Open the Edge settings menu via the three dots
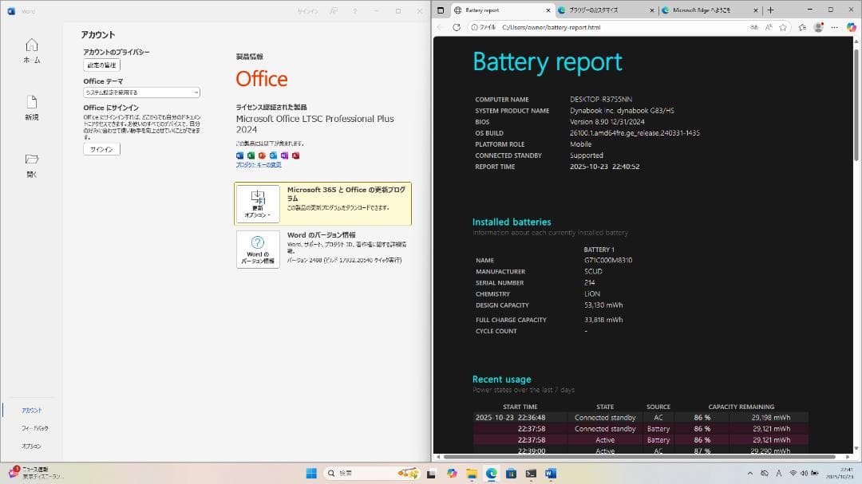862x484 pixels. point(834,26)
